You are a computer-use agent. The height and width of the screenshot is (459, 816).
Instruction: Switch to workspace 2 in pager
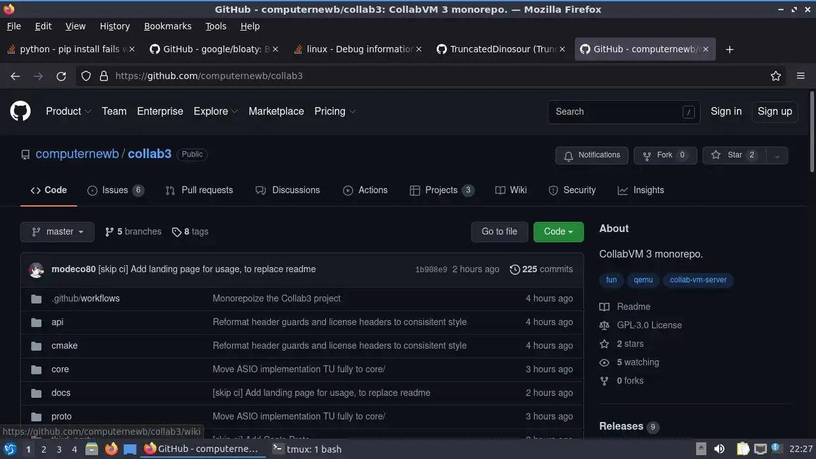43,449
